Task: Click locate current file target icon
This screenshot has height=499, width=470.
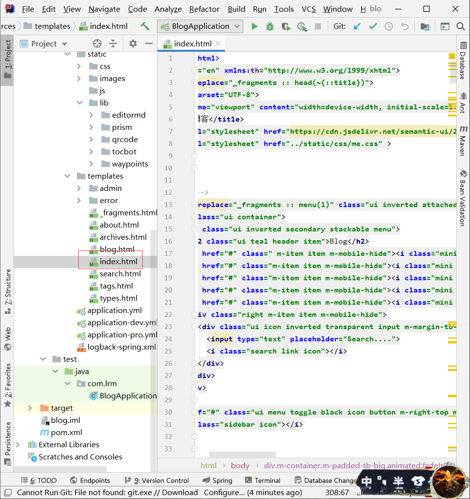Action: [97, 43]
